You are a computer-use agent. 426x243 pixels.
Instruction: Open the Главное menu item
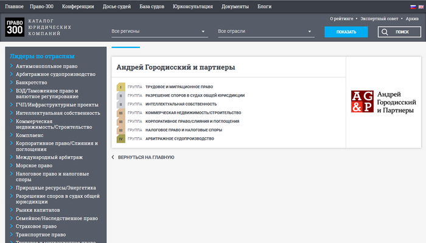coord(14,7)
